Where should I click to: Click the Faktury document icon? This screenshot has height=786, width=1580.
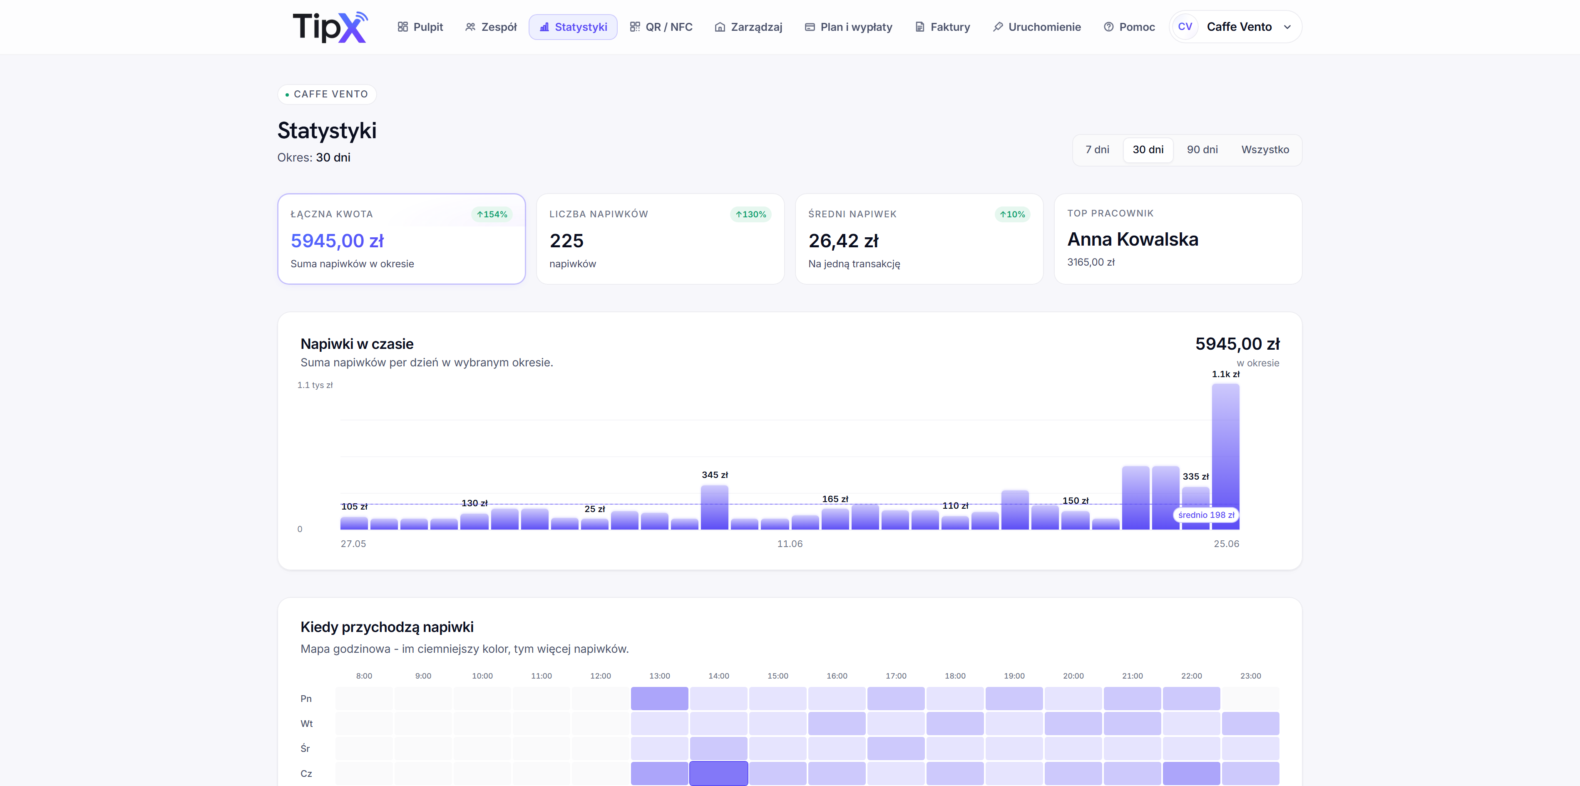click(x=919, y=27)
